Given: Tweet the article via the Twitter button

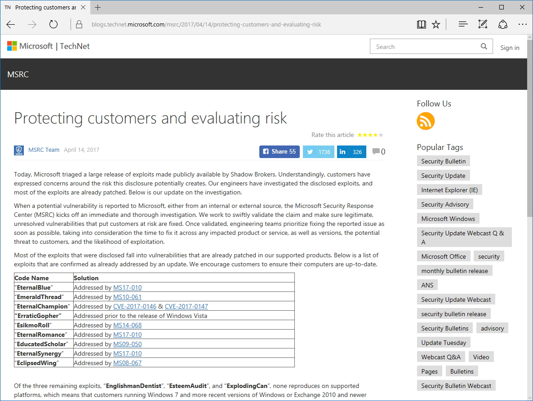Looking at the screenshot, I should point(318,151).
